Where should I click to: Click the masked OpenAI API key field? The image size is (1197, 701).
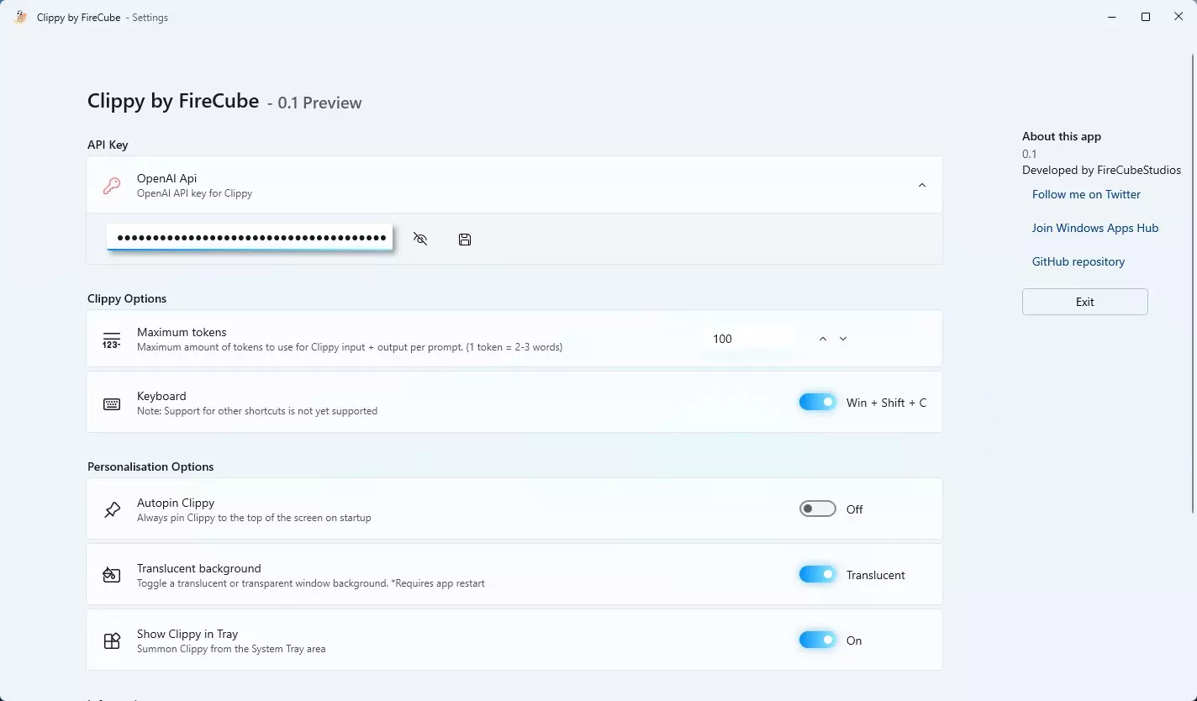coord(250,237)
